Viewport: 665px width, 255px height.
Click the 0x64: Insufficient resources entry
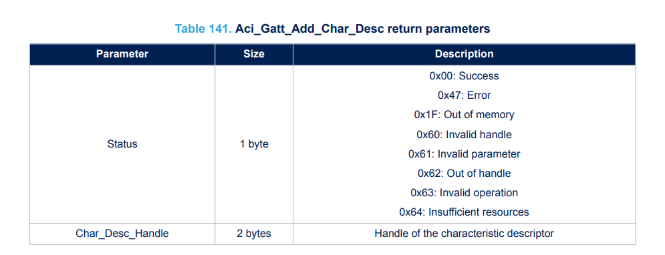tap(464, 212)
